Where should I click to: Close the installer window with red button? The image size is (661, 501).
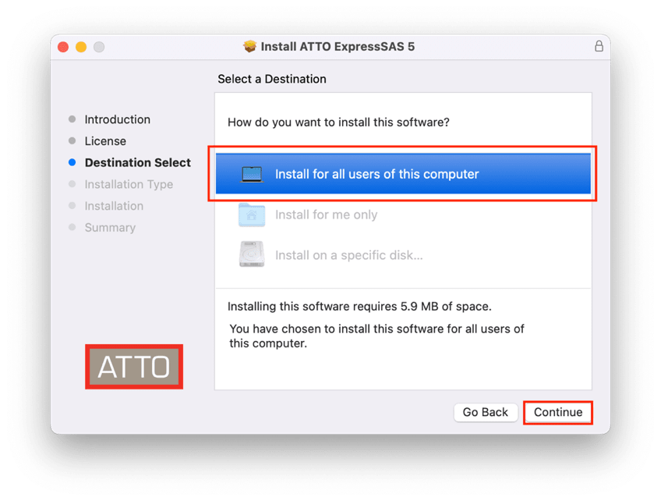coord(64,47)
